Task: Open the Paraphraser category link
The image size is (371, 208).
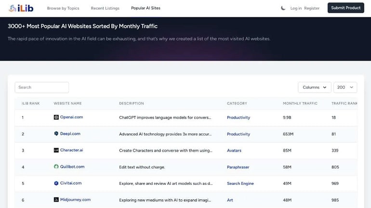Action: click(x=238, y=167)
